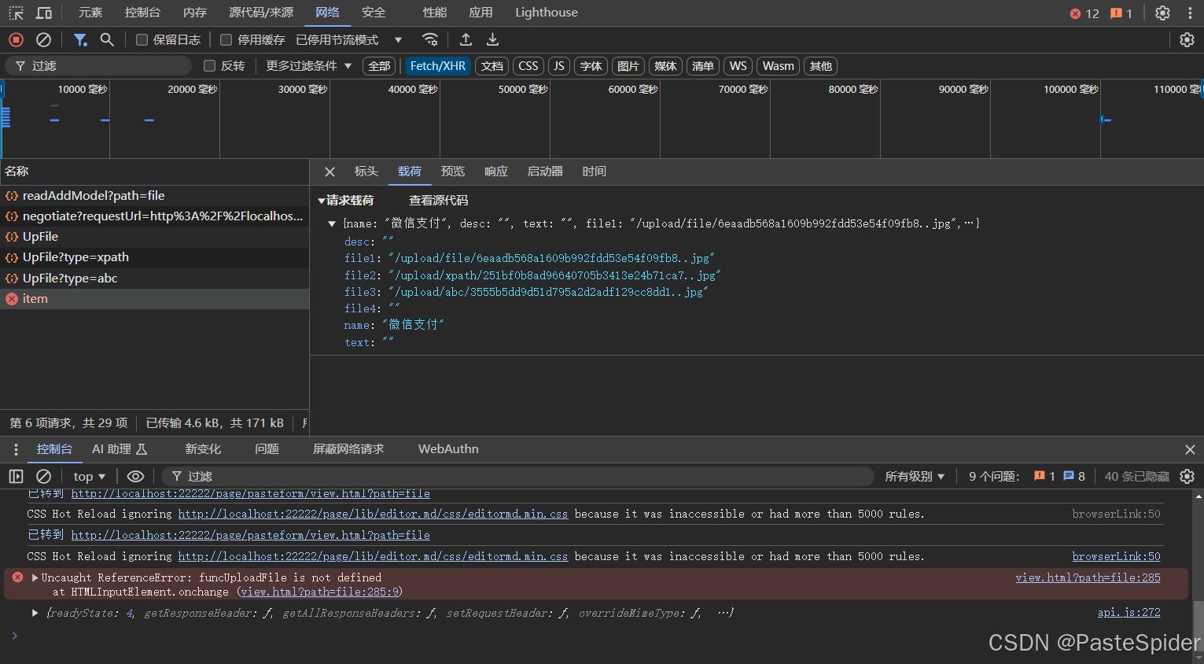Open the 预览 tab of the request
1204x664 pixels.
coord(453,172)
